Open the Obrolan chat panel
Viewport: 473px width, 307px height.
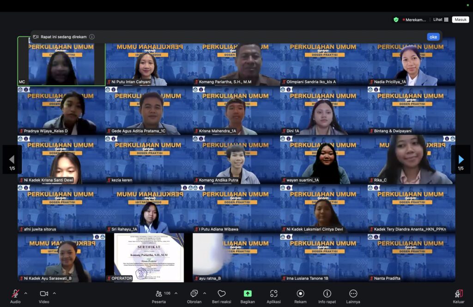pyautogui.click(x=194, y=294)
